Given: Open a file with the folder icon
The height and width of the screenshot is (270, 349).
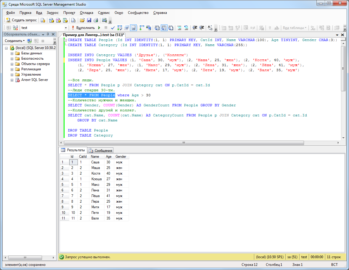Looking at the screenshot, I should 82,20.
